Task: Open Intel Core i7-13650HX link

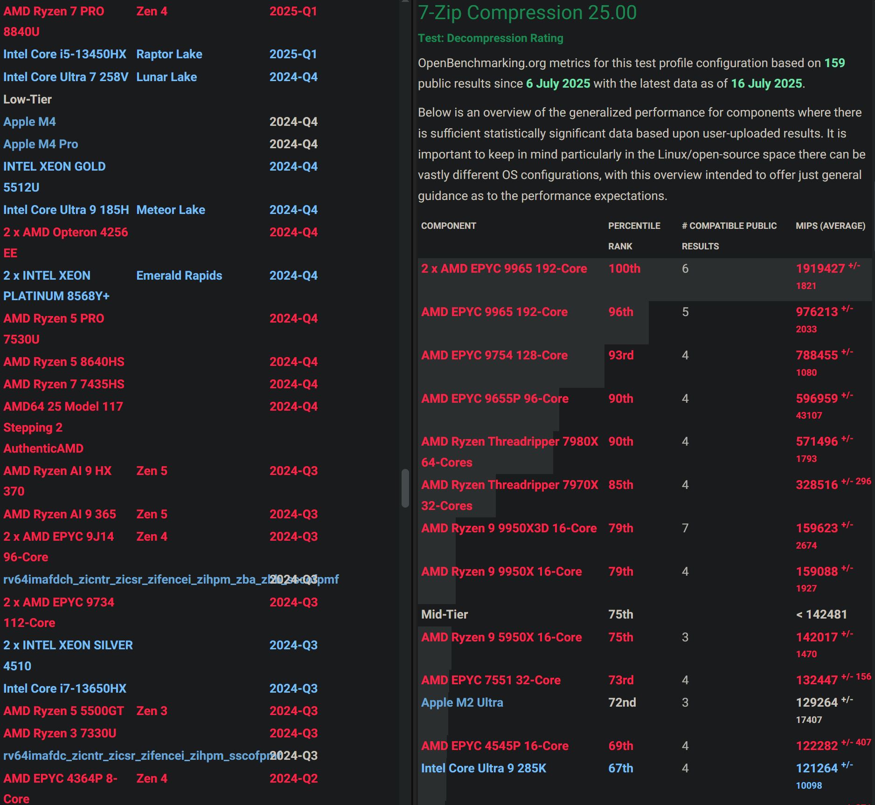Action: (x=65, y=688)
